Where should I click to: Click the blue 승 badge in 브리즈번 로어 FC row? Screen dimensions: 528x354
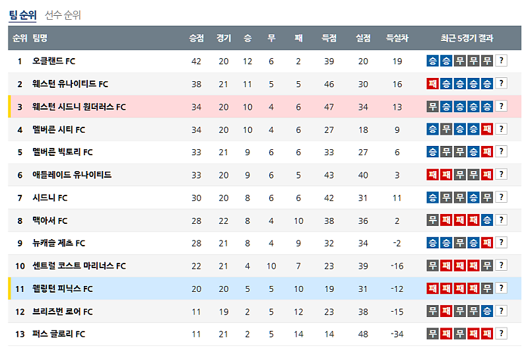pyautogui.click(x=487, y=311)
